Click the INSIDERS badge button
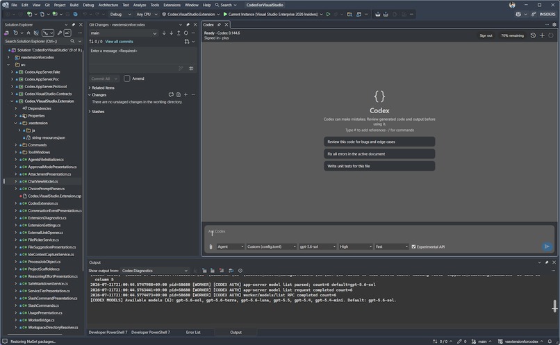Image resolution: width=560 pixels, height=345 pixels. pyautogui.click(x=547, y=15)
